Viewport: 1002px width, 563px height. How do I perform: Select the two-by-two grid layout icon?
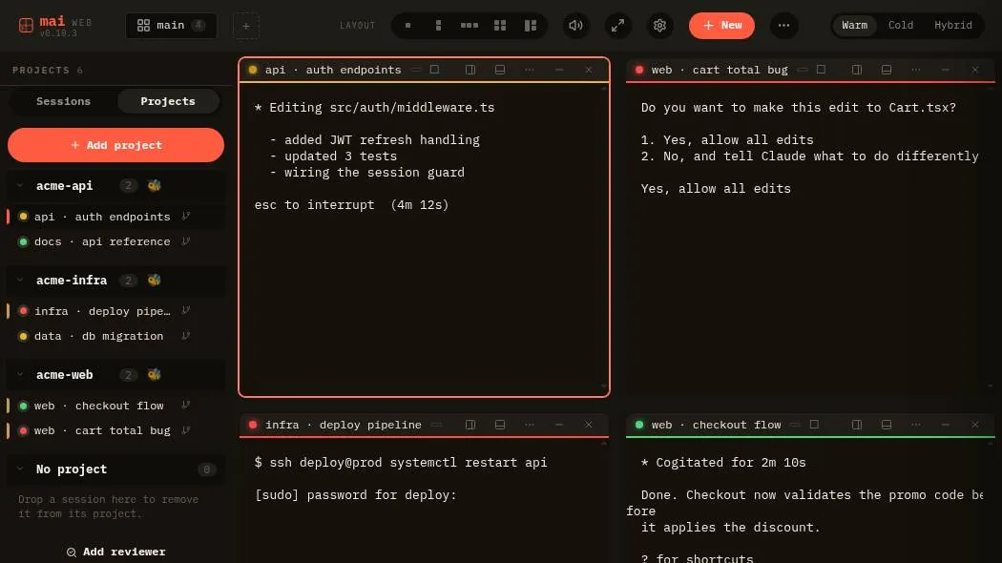(500, 26)
